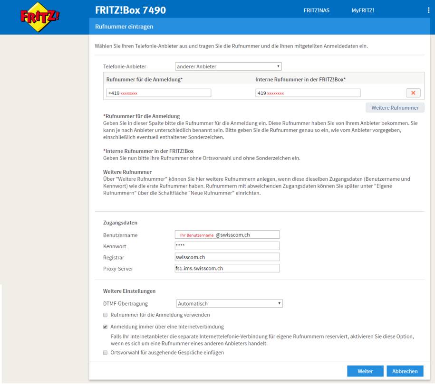Click the Weitere Rufnummer button
435x384 pixels.
point(395,108)
